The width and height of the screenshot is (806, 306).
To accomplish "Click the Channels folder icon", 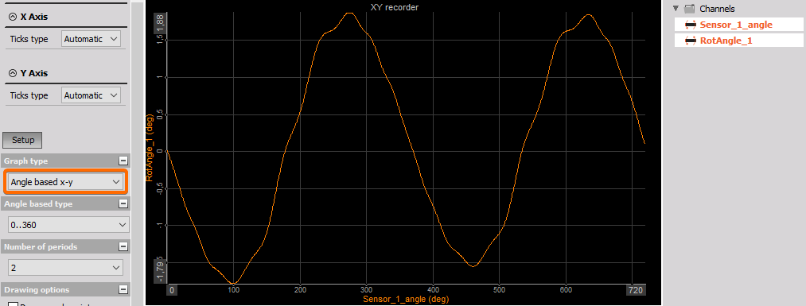I will point(690,9).
